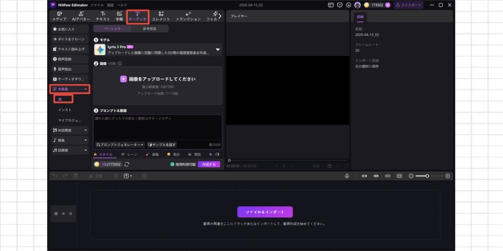Viewport: 503px width, 251px height.
Task: Open テキスト読み上げ text-to-speech
Action: pos(70,49)
